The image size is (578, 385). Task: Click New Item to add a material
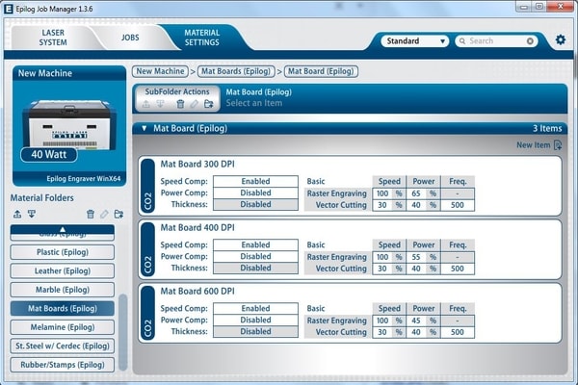tap(539, 145)
